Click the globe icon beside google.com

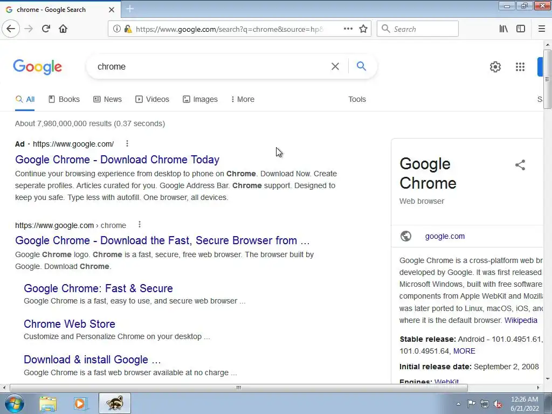[406, 236]
